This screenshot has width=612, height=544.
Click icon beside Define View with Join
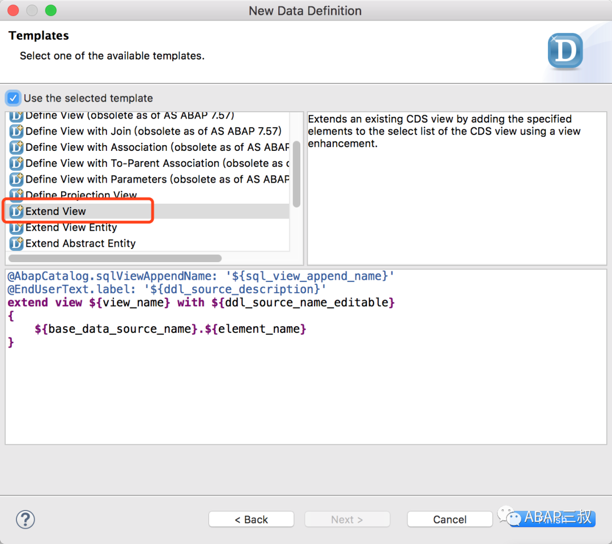pos(16,131)
